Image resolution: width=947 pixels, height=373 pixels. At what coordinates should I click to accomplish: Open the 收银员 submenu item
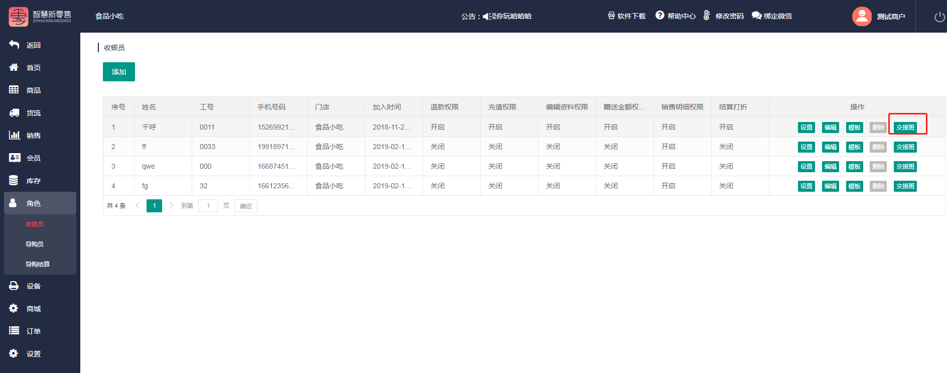click(35, 224)
